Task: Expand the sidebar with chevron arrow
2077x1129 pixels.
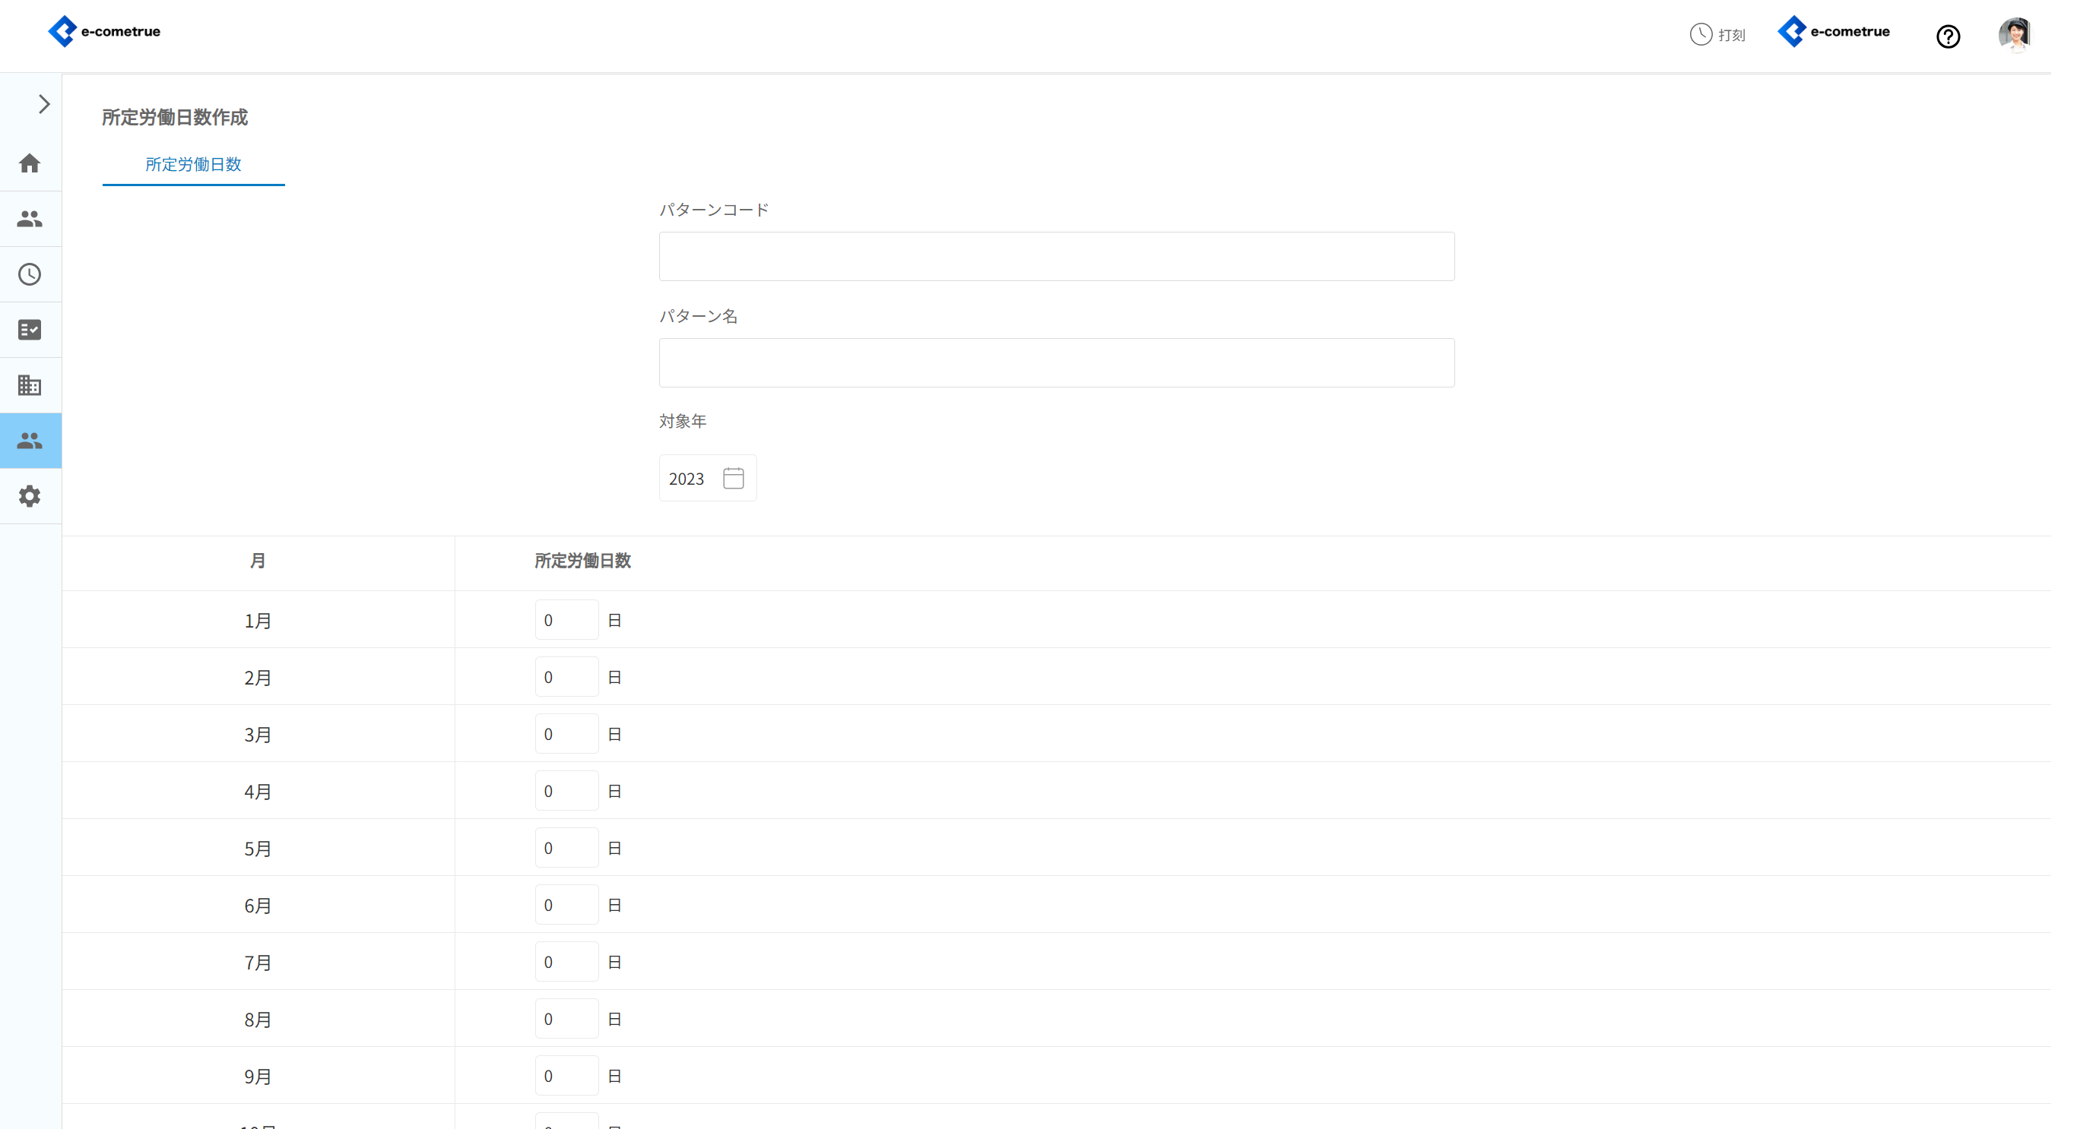Action: coord(43,104)
